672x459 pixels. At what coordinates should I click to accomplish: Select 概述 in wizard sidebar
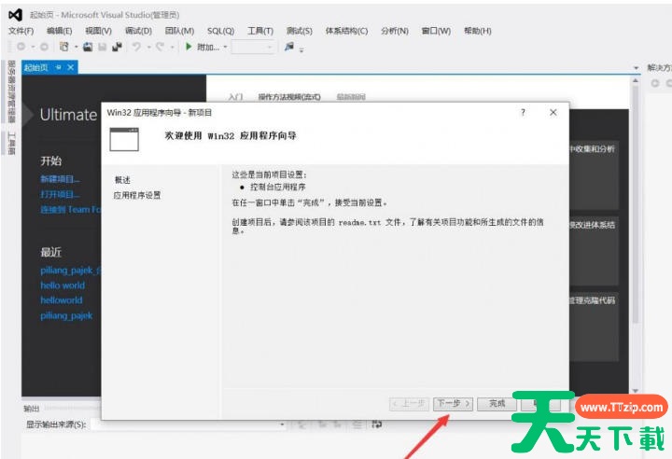122,180
